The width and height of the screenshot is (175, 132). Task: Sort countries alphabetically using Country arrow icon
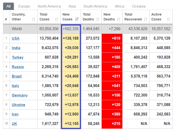(x=33, y=19)
